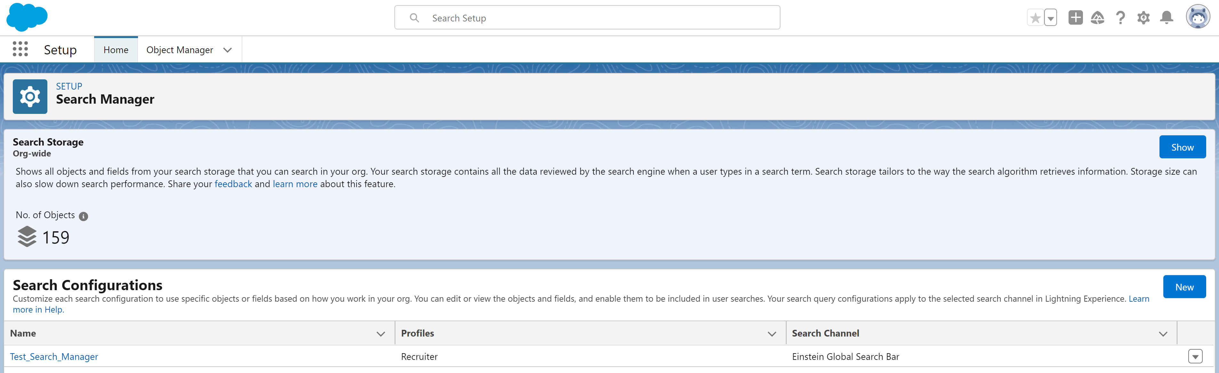
Task: Open the Global Actions plus menu
Action: pos(1075,18)
